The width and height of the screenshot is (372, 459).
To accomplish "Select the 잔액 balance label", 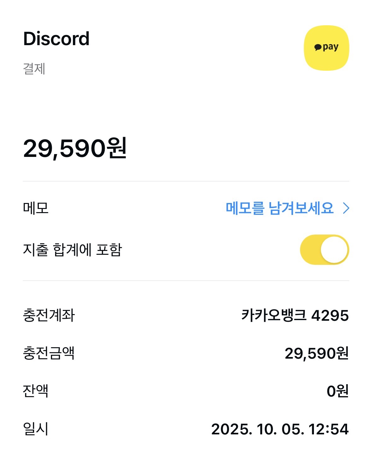I will pyautogui.click(x=36, y=391).
